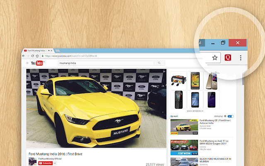
Task: Open YouTube hamburger guide menu
Action: [27, 63]
